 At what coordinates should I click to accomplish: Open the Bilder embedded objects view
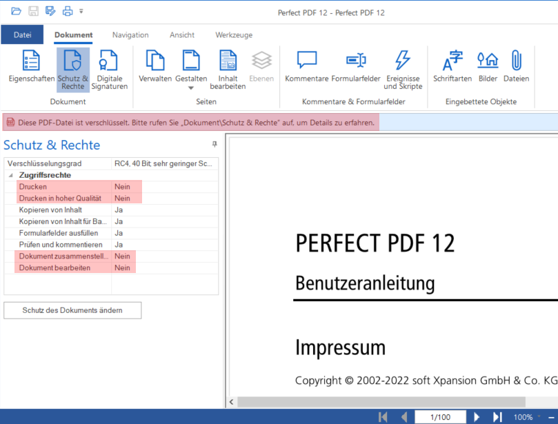pyautogui.click(x=488, y=65)
